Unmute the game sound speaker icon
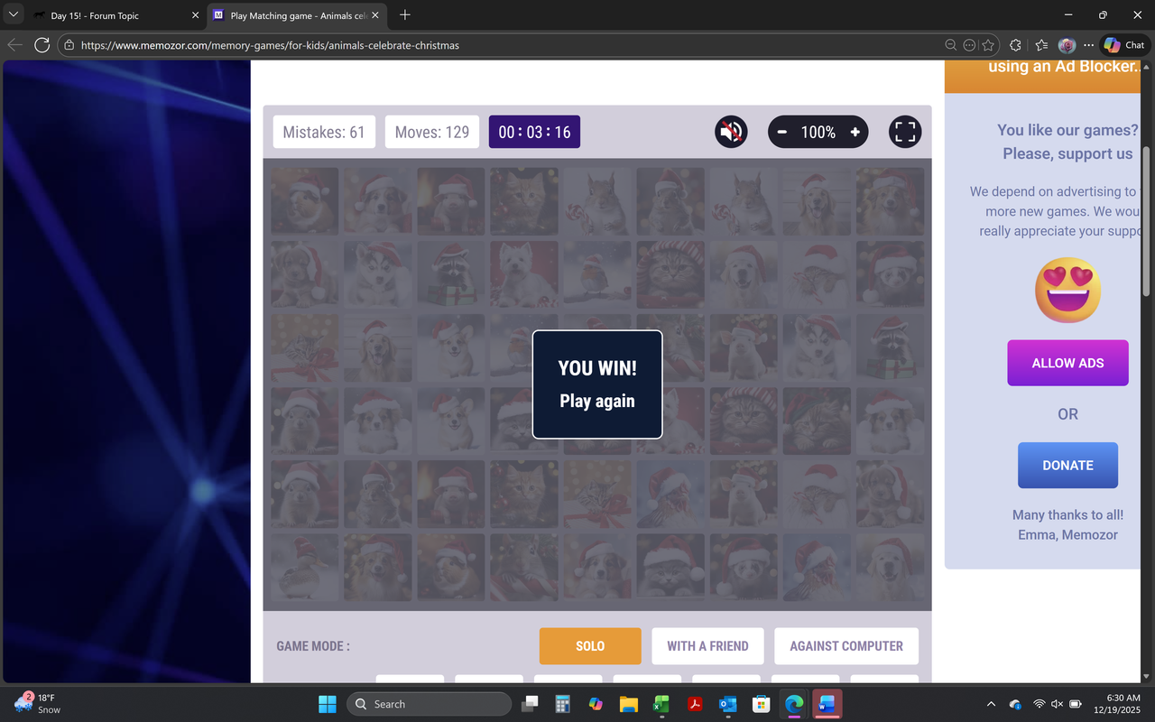The width and height of the screenshot is (1155, 722). point(731,132)
